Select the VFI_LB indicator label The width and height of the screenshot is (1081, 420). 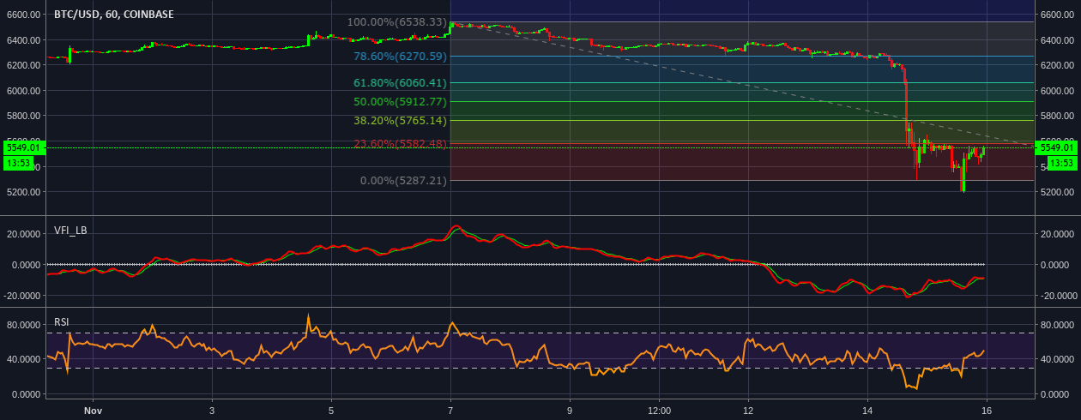[x=70, y=230]
